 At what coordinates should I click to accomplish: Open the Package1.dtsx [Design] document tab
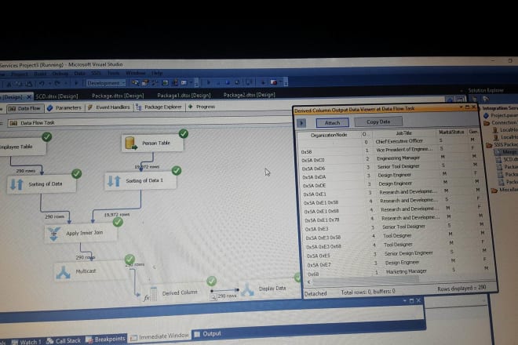click(x=184, y=96)
